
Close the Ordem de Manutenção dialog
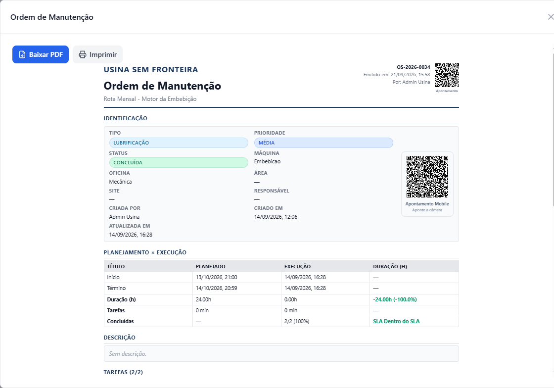pyautogui.click(x=550, y=17)
